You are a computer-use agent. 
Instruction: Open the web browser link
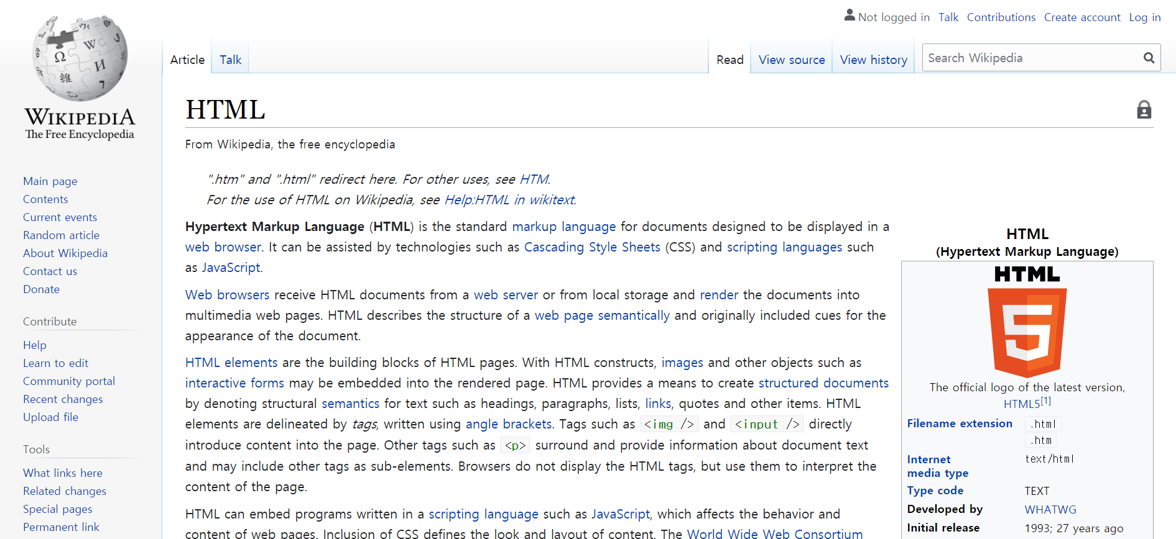[223, 247]
